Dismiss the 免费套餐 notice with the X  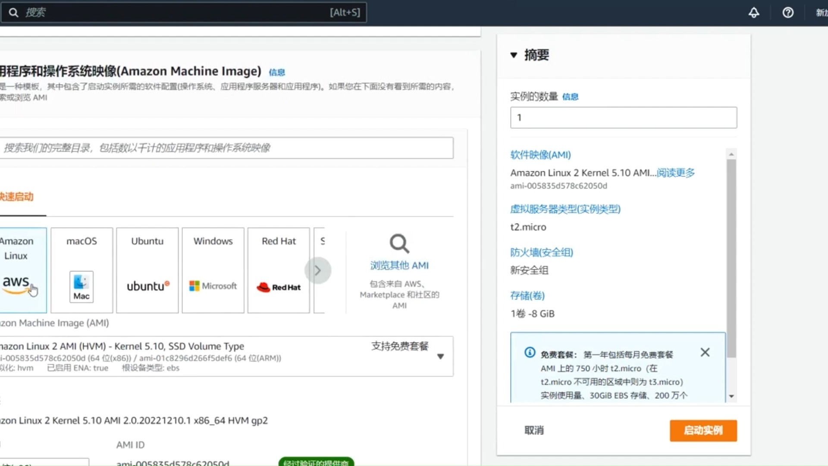pos(705,352)
